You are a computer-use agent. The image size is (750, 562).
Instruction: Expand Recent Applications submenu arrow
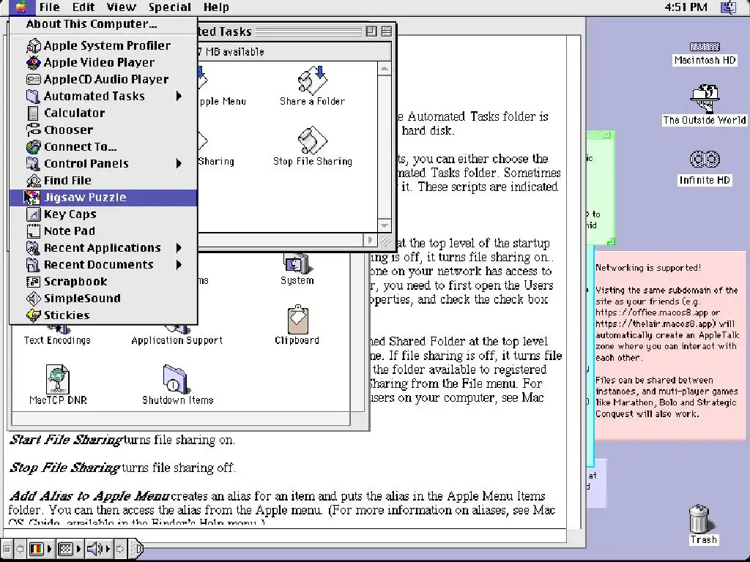pyautogui.click(x=179, y=247)
